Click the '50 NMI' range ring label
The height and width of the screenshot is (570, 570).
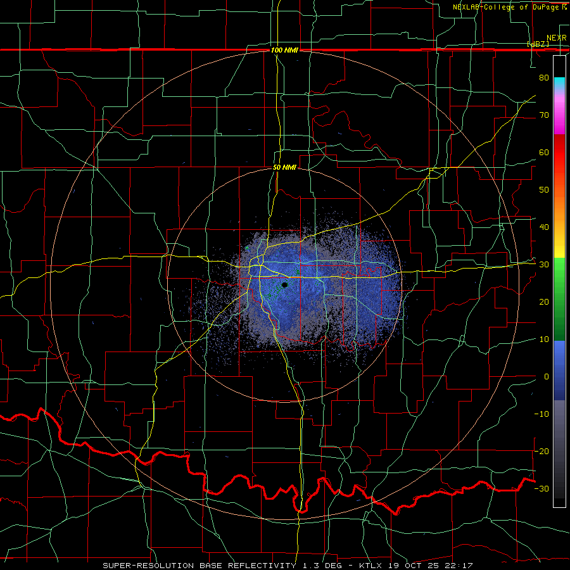click(284, 168)
